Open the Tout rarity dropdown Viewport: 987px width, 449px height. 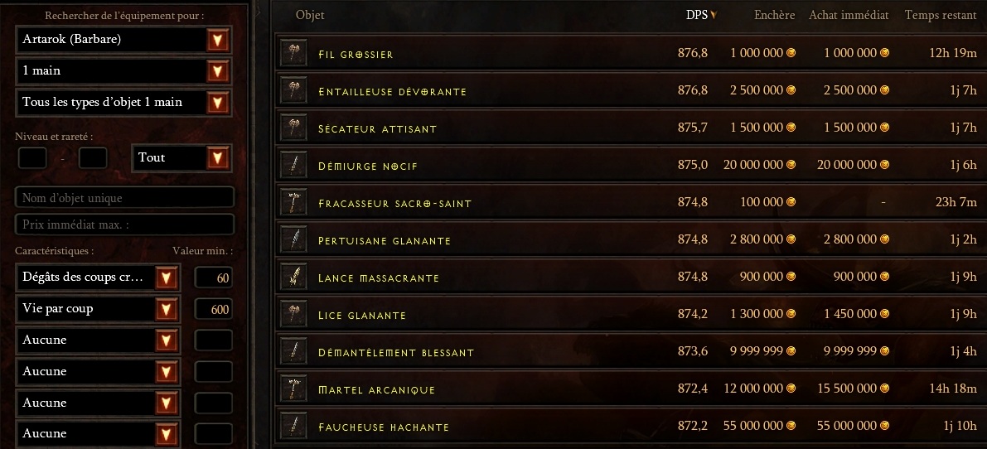pos(181,158)
